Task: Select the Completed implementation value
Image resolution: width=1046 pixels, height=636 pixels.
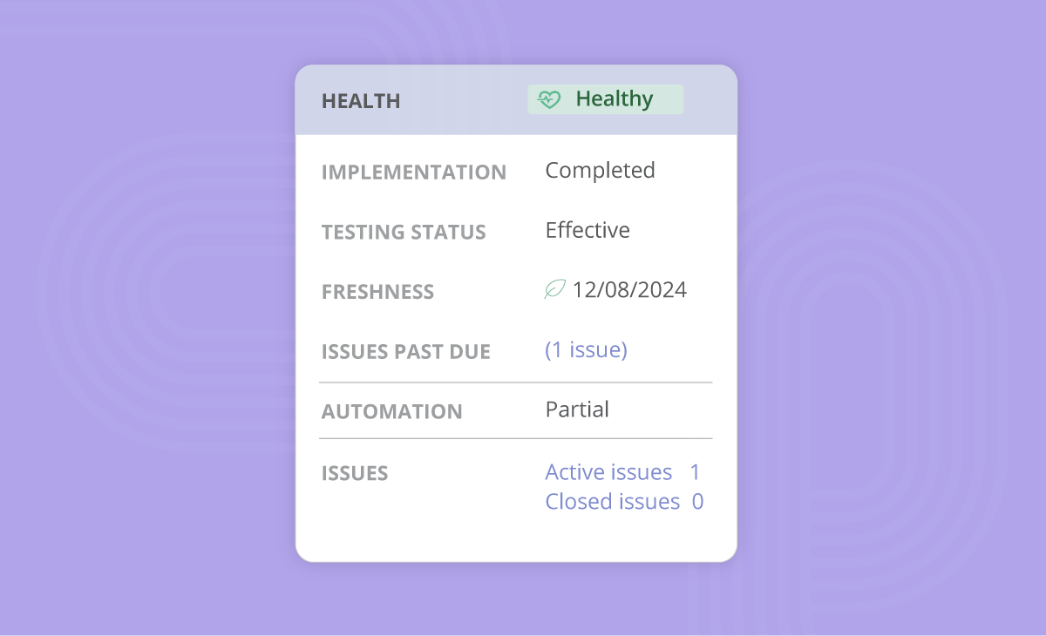Action: 600,171
